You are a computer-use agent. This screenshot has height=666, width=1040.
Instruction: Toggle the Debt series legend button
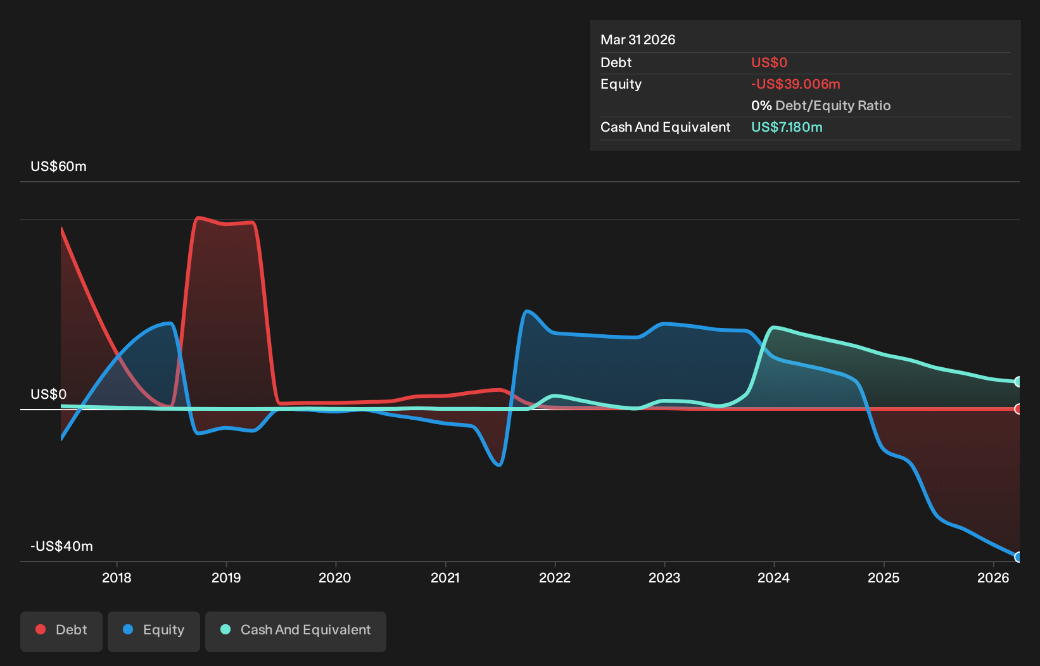click(x=61, y=631)
